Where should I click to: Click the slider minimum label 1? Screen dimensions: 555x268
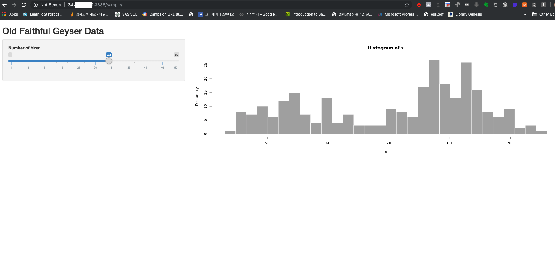click(10, 55)
